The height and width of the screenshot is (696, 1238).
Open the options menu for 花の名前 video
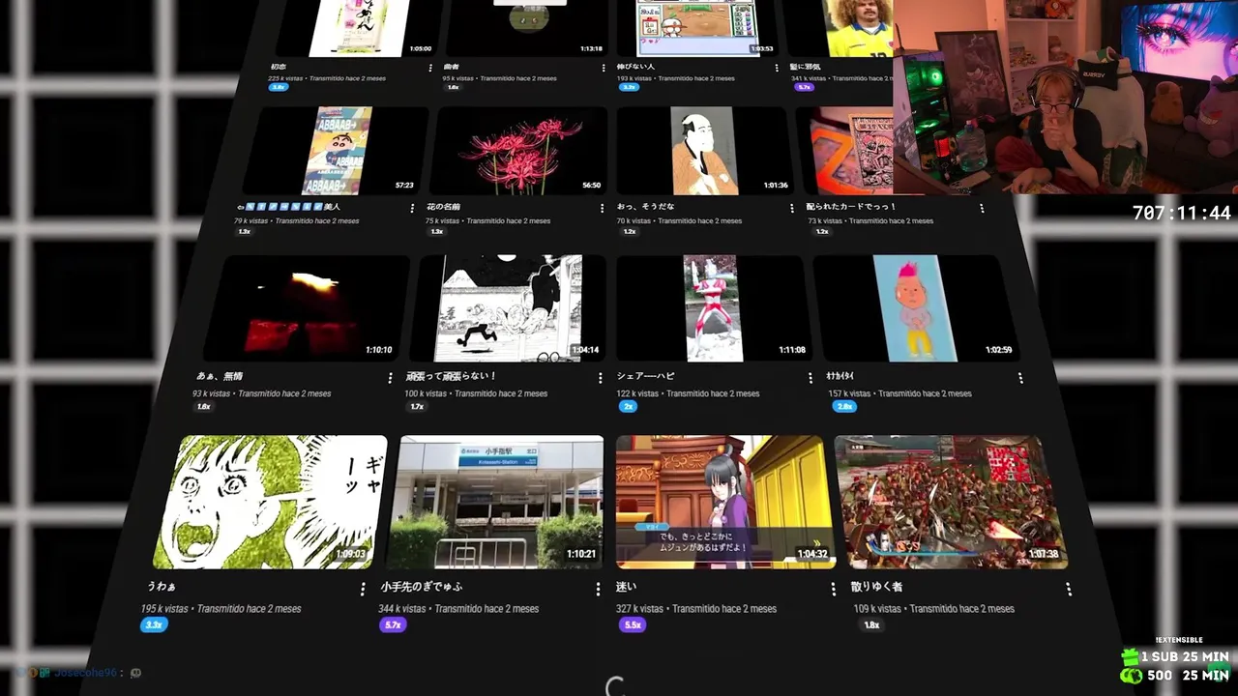point(604,208)
